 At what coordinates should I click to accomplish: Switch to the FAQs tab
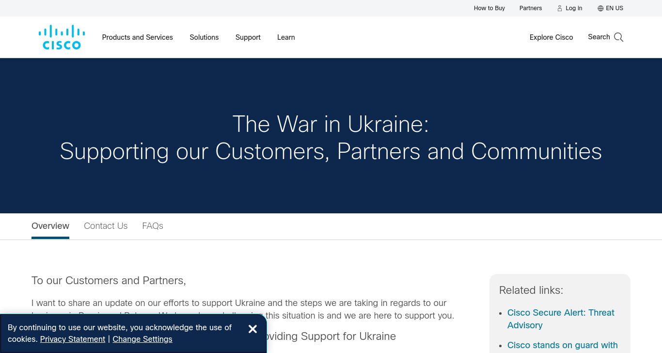tap(153, 226)
